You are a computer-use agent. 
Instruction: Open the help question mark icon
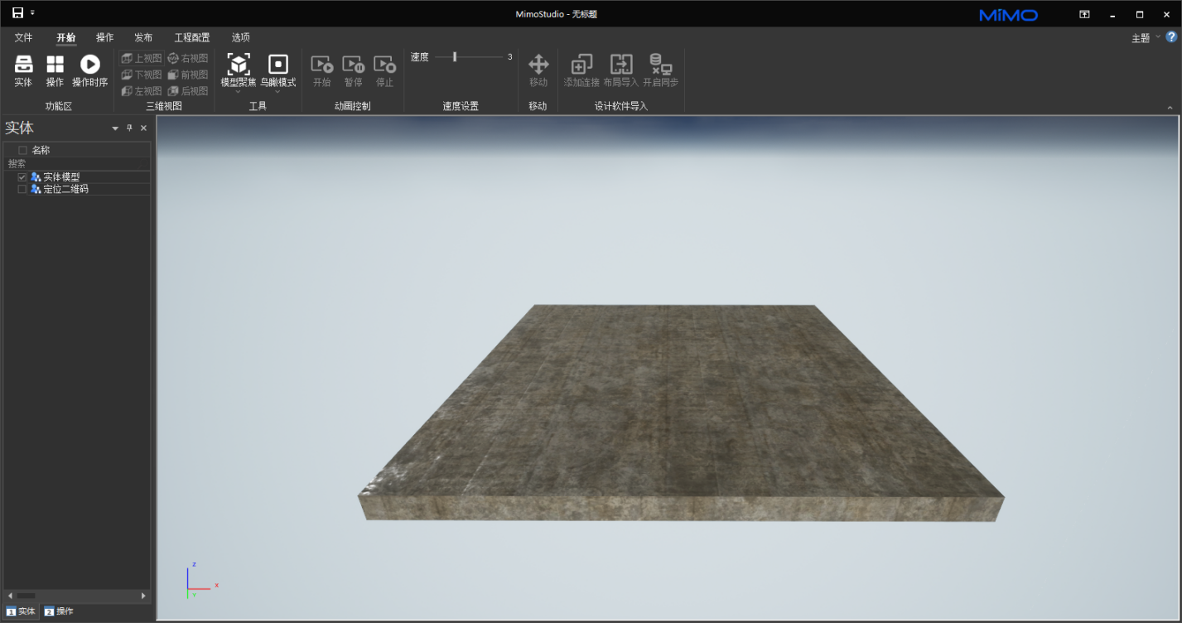1171,37
